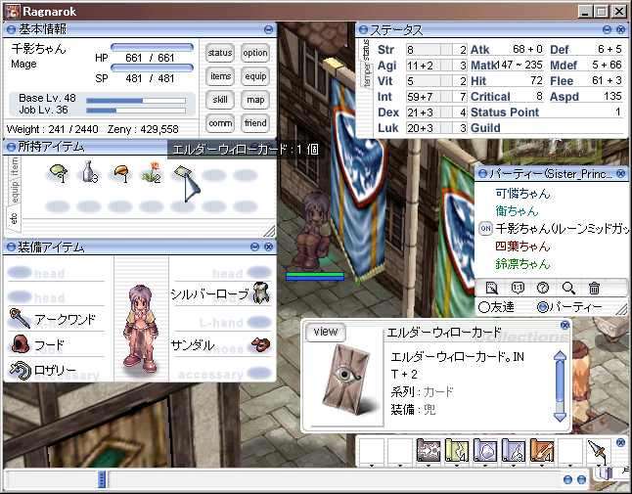Click the view button on card info
The image size is (632, 494).
(325, 332)
